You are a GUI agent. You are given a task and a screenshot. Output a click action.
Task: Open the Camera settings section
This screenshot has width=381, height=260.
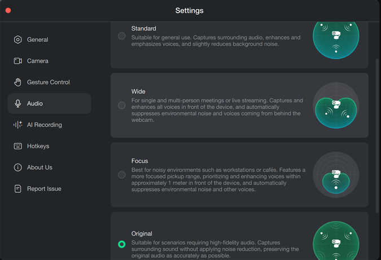click(49, 61)
